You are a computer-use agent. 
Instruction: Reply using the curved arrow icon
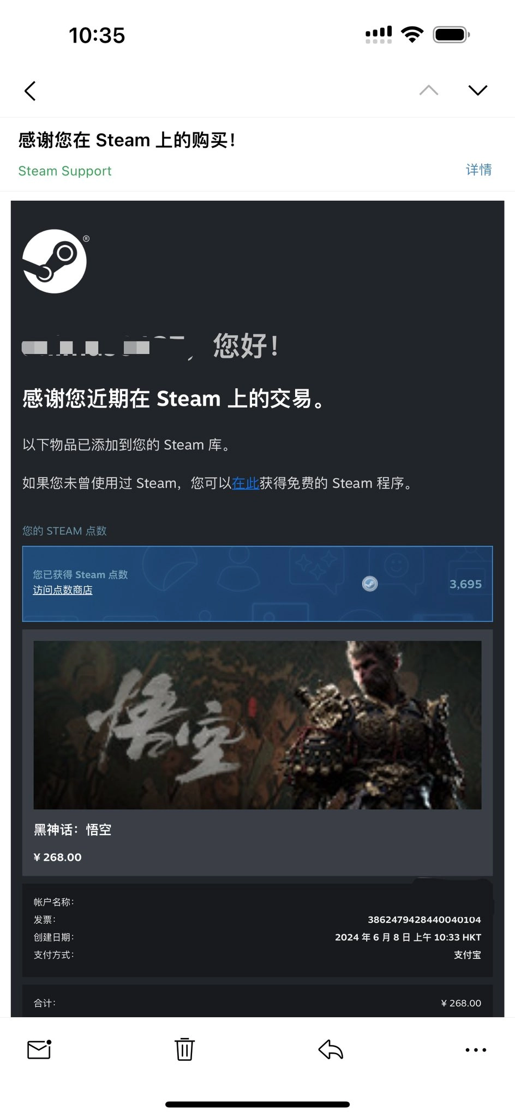click(331, 1049)
